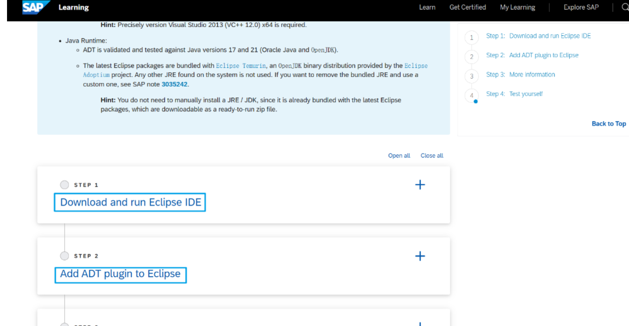
Task: Jump to Step 2: Add ADT plugin to Eclipse
Action: [532, 55]
